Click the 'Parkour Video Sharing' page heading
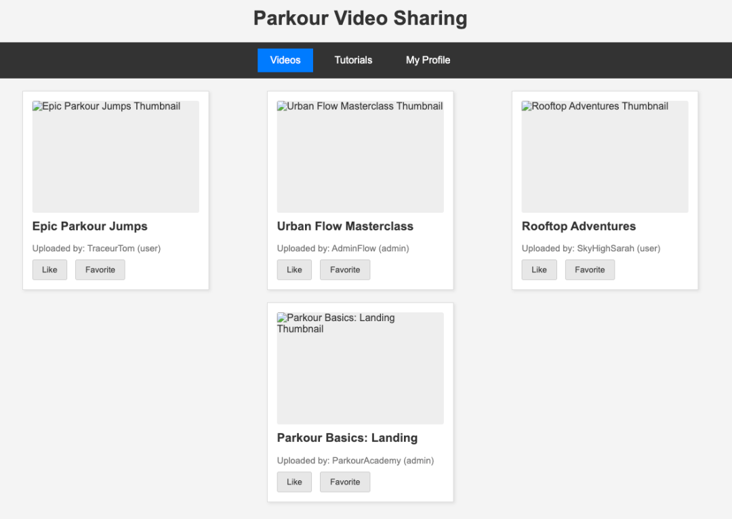 (x=361, y=18)
